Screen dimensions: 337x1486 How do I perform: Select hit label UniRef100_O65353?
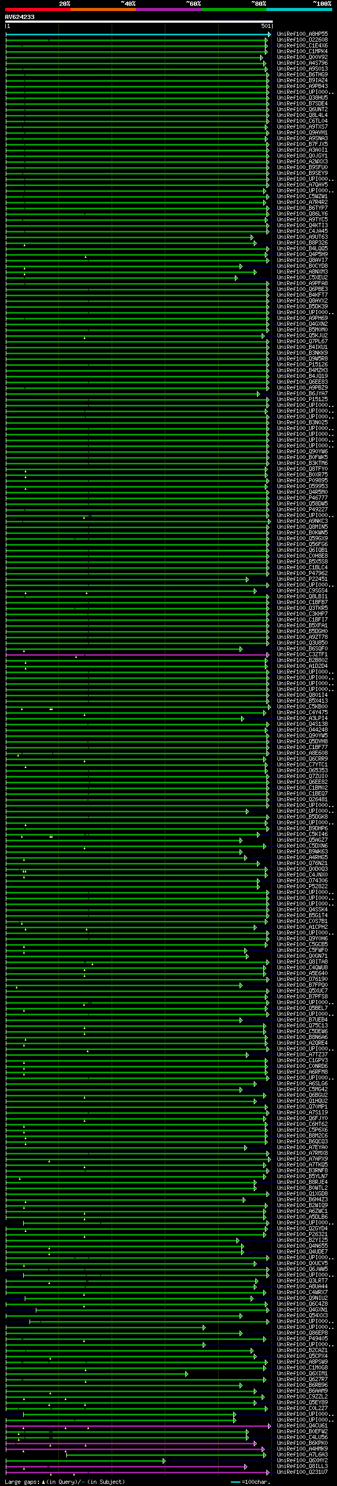coord(302,771)
